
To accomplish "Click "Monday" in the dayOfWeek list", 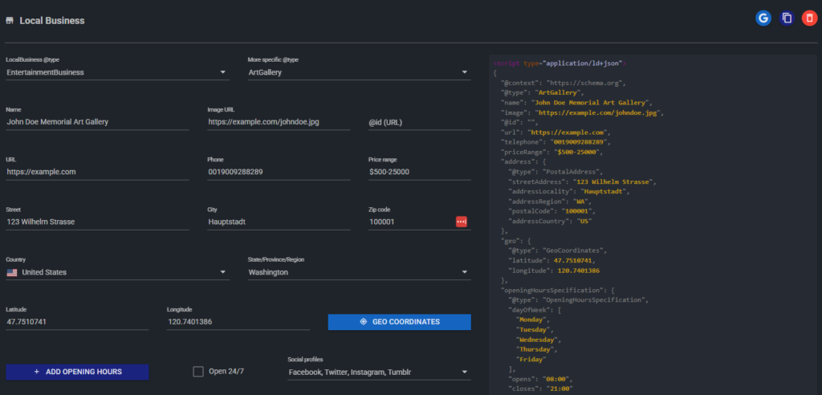I will click(x=530, y=320).
